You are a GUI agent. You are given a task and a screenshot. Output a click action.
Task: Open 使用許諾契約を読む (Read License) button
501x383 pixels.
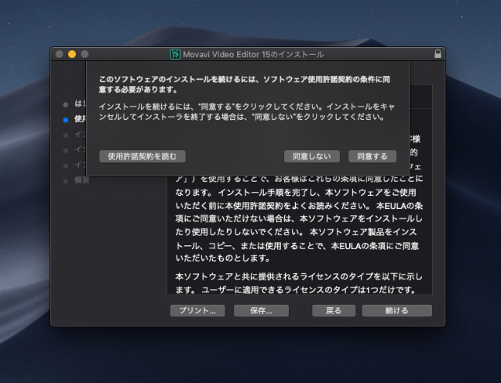coord(142,157)
